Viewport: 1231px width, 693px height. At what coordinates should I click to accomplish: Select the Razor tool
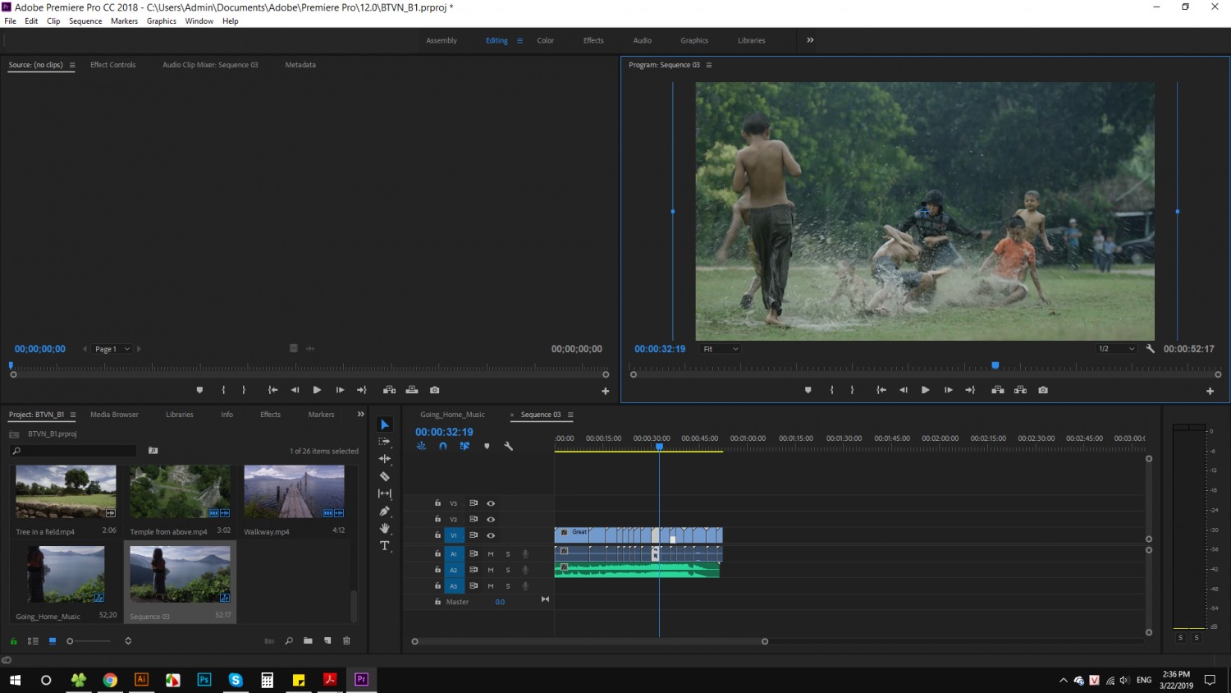(x=384, y=476)
